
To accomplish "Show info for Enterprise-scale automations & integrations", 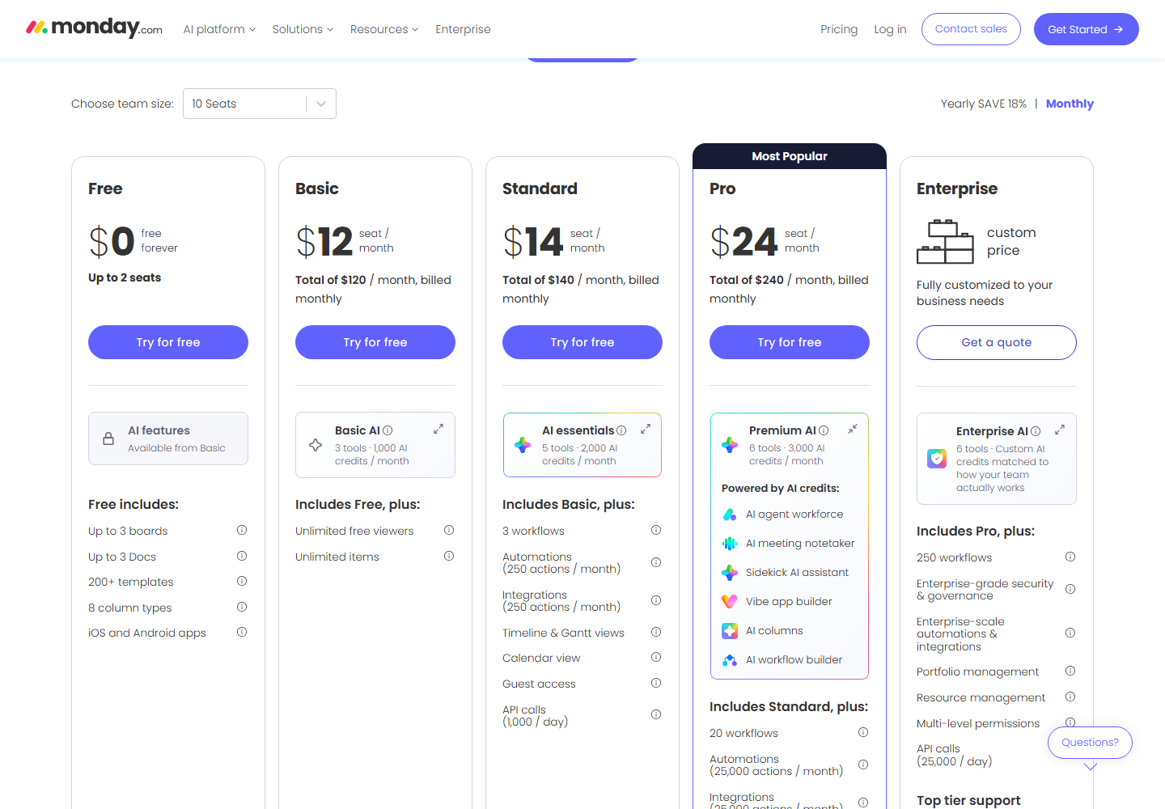I will [1070, 633].
